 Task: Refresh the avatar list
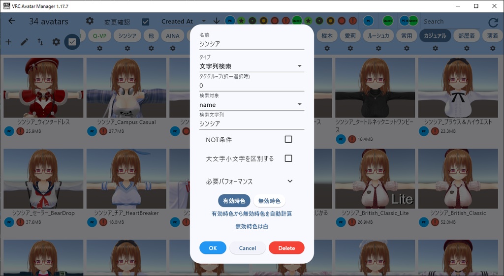(493, 22)
